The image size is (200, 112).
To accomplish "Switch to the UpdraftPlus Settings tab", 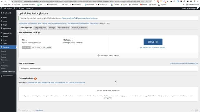I will [x=52, y=28].
